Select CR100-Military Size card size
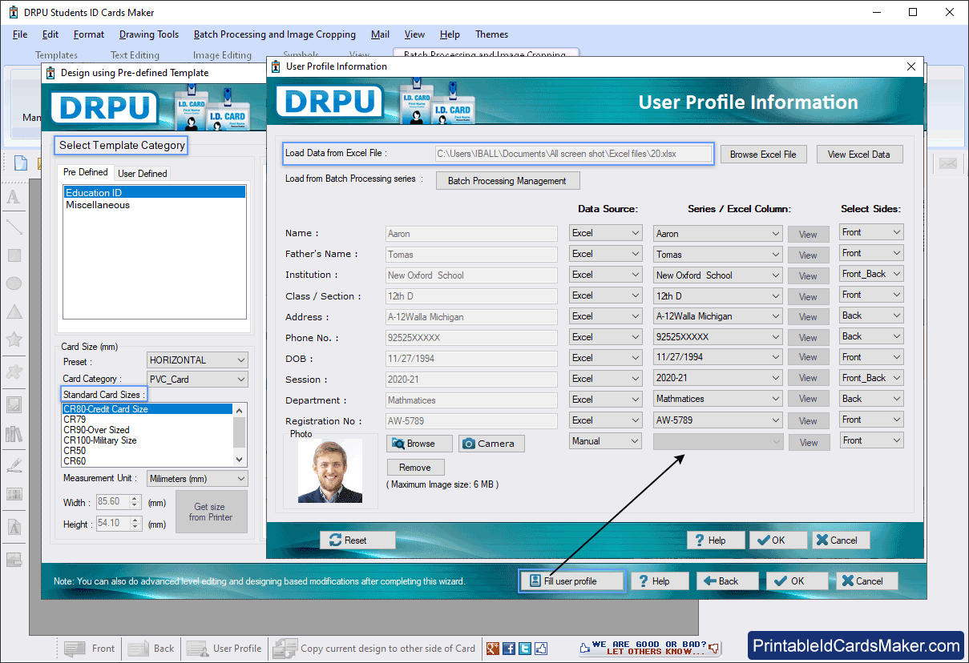Viewport: 969px width, 663px height. click(100, 440)
